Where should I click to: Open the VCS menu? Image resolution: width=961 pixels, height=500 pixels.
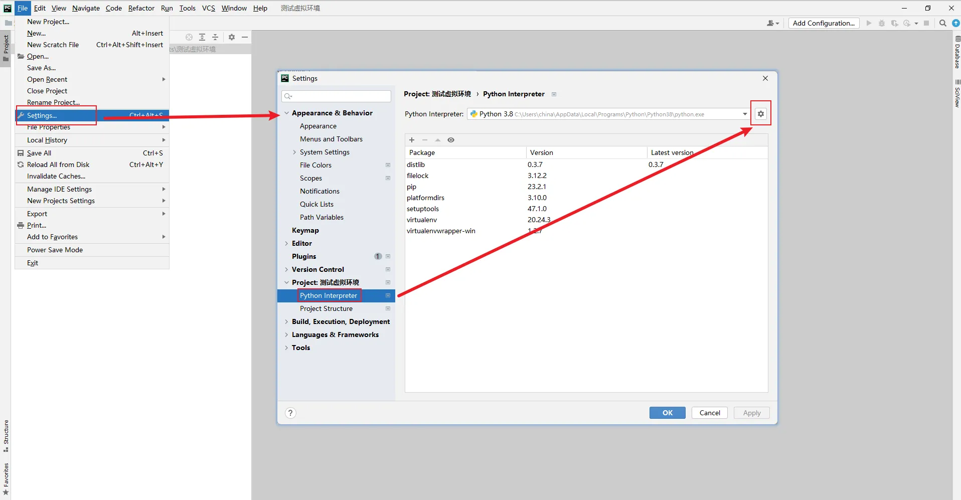[208, 8]
